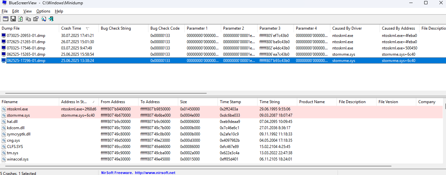Screen dimensions: 446x175
Task: Click crash time 25.06.2025 13:38:24
Action: 77,61
